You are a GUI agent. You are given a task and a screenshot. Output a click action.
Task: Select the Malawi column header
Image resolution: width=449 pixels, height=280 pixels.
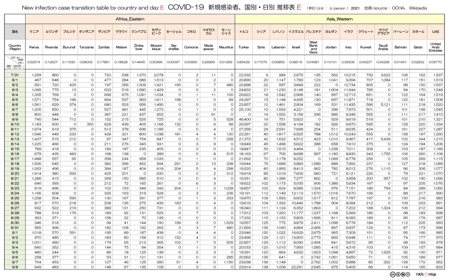point(121,47)
